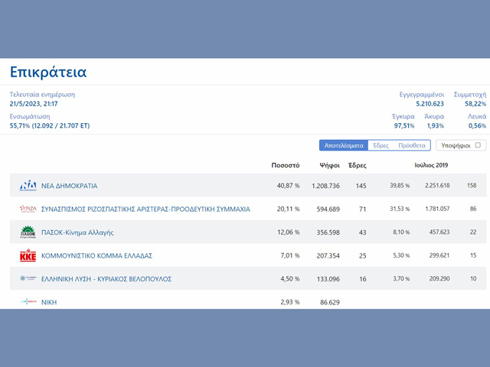490x367 pixels.
Task: Select ΚΟΜΜΟΥΝΙΣΤΙΚΟ ΚΟΜΜΑ ΕΛΛΑΔΑΣ party name
Action: [x=96, y=255]
